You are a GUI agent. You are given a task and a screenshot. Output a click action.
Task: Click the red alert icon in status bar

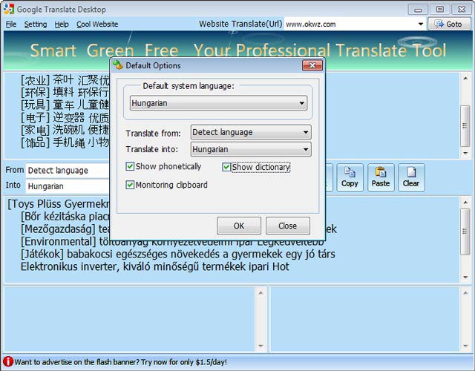(8, 362)
